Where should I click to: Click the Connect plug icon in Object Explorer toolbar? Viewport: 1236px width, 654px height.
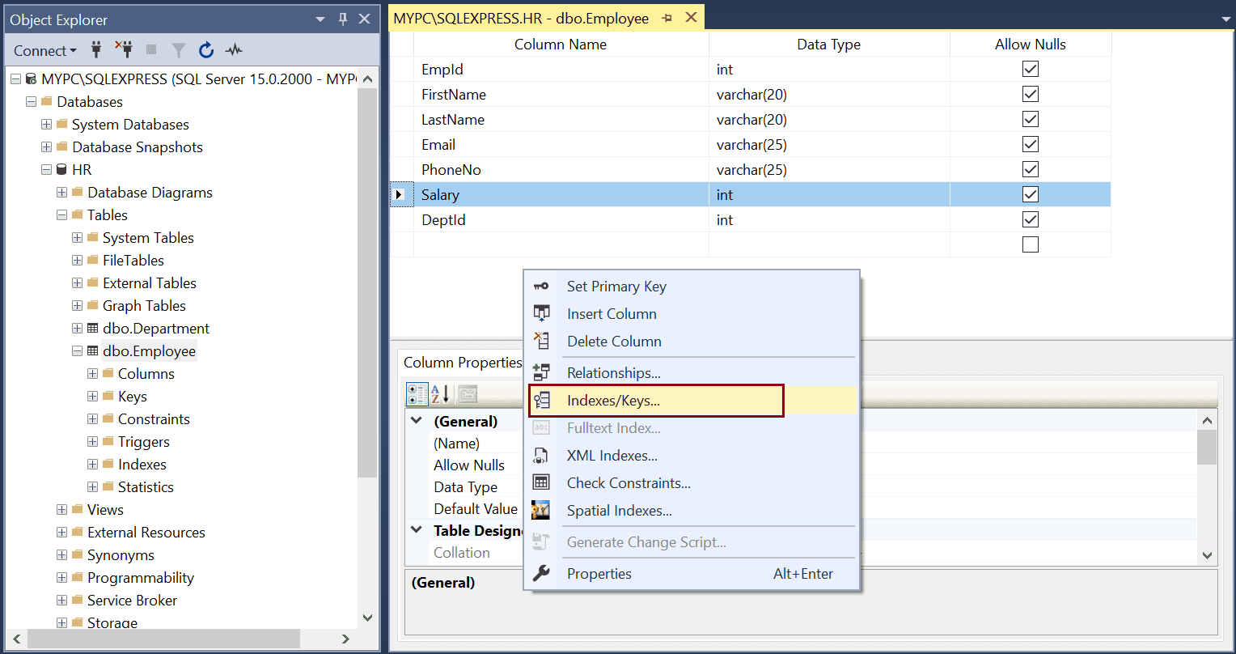(96, 50)
